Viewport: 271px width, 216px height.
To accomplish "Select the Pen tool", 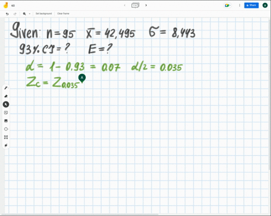I will coord(6,88).
